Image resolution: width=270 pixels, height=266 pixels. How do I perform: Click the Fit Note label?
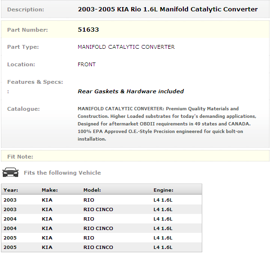click(20, 157)
